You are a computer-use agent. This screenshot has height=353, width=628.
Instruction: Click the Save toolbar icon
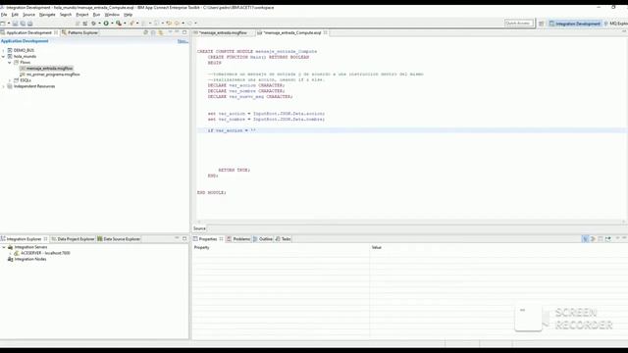coord(16,24)
